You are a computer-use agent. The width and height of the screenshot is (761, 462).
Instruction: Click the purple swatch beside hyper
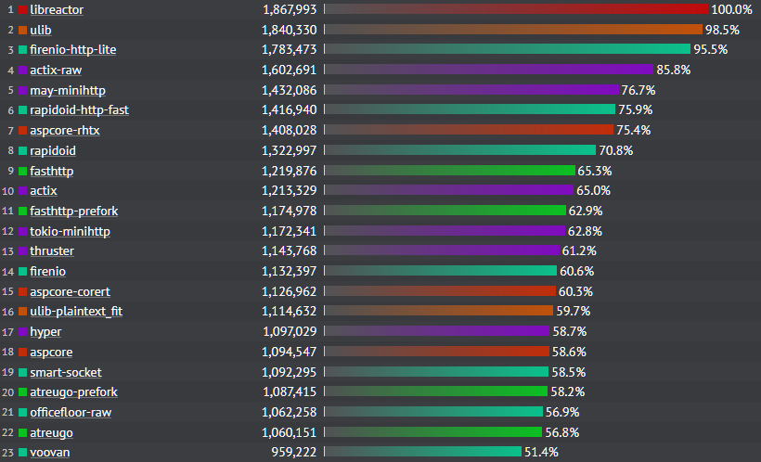tap(22, 332)
